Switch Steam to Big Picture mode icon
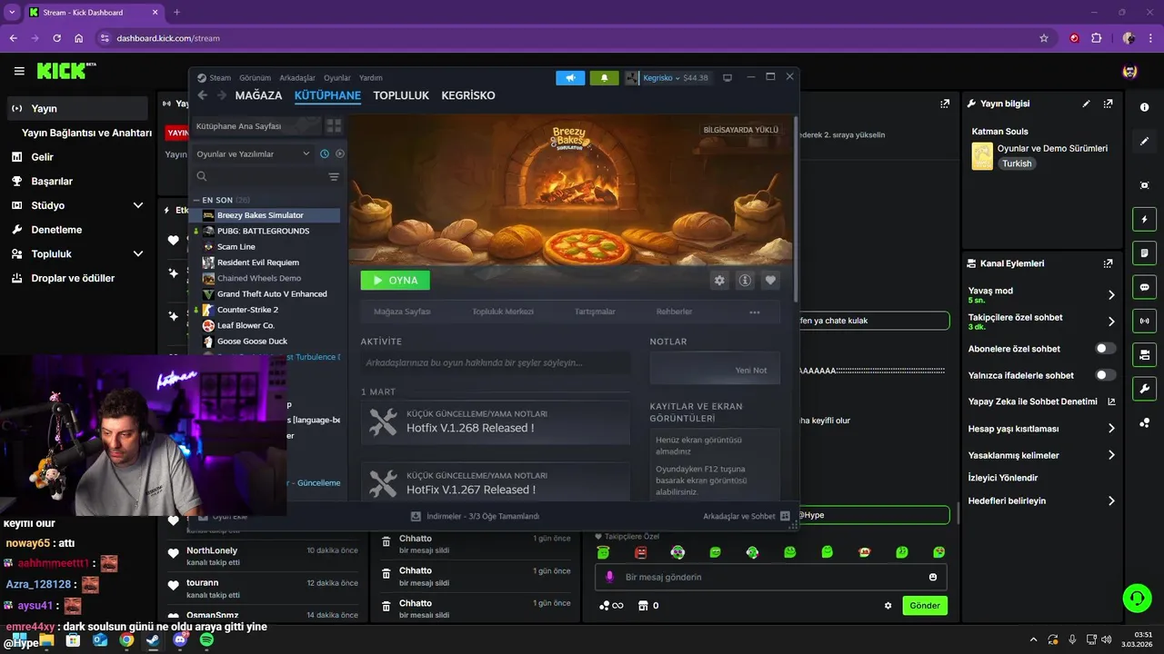 click(x=727, y=78)
